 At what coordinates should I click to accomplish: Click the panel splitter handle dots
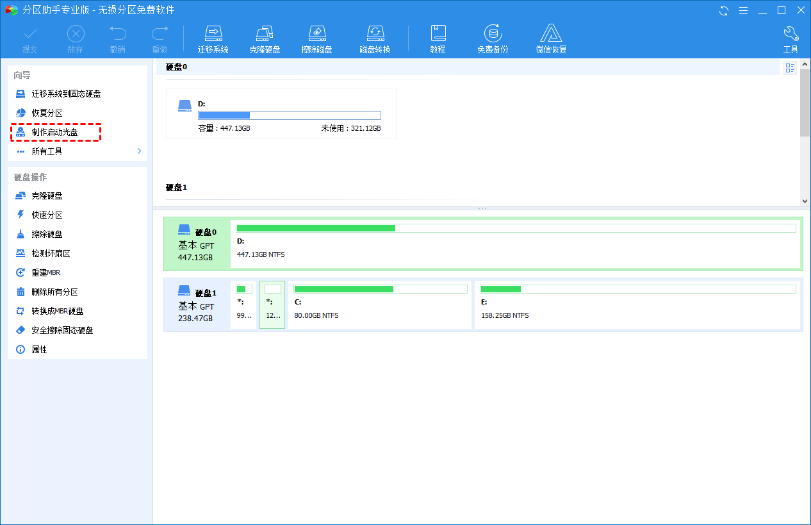point(482,208)
